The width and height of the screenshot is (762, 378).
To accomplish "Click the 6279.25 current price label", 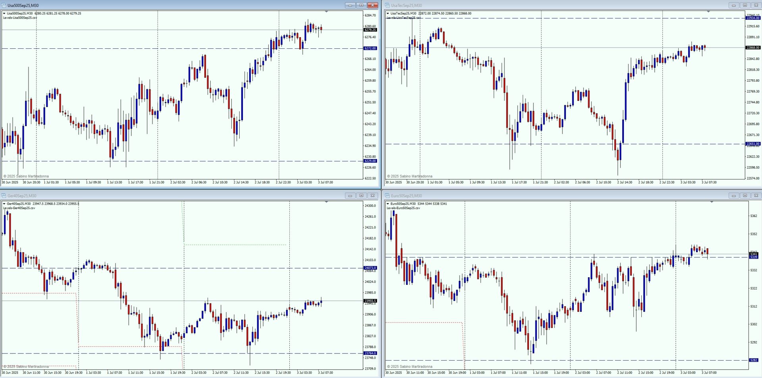I will pyautogui.click(x=370, y=30).
